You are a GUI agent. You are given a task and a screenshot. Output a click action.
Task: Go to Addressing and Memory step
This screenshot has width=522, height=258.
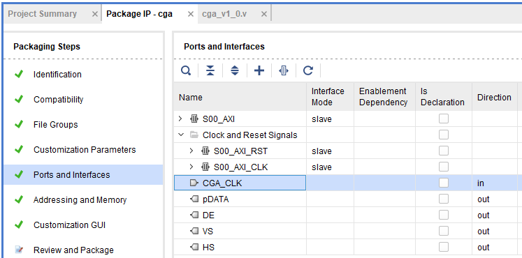pos(80,200)
